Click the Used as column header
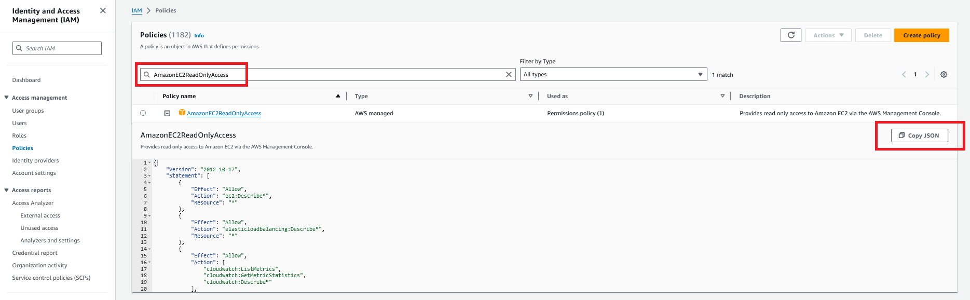The width and height of the screenshot is (970, 300). pos(557,96)
